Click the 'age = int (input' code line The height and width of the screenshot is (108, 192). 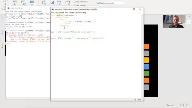[73, 32]
